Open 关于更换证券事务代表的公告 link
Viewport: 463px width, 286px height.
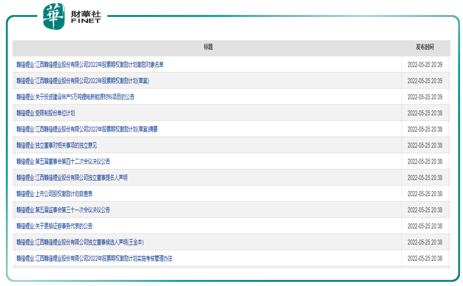tap(55, 226)
